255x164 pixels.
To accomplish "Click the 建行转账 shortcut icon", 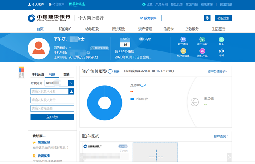I will click(x=202, y=39).
